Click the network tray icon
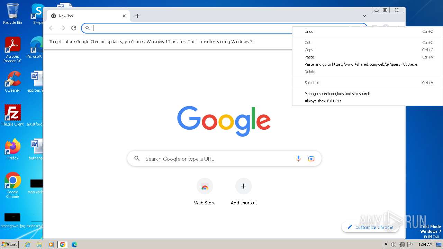This screenshot has width=443, height=249. [x=402, y=245]
